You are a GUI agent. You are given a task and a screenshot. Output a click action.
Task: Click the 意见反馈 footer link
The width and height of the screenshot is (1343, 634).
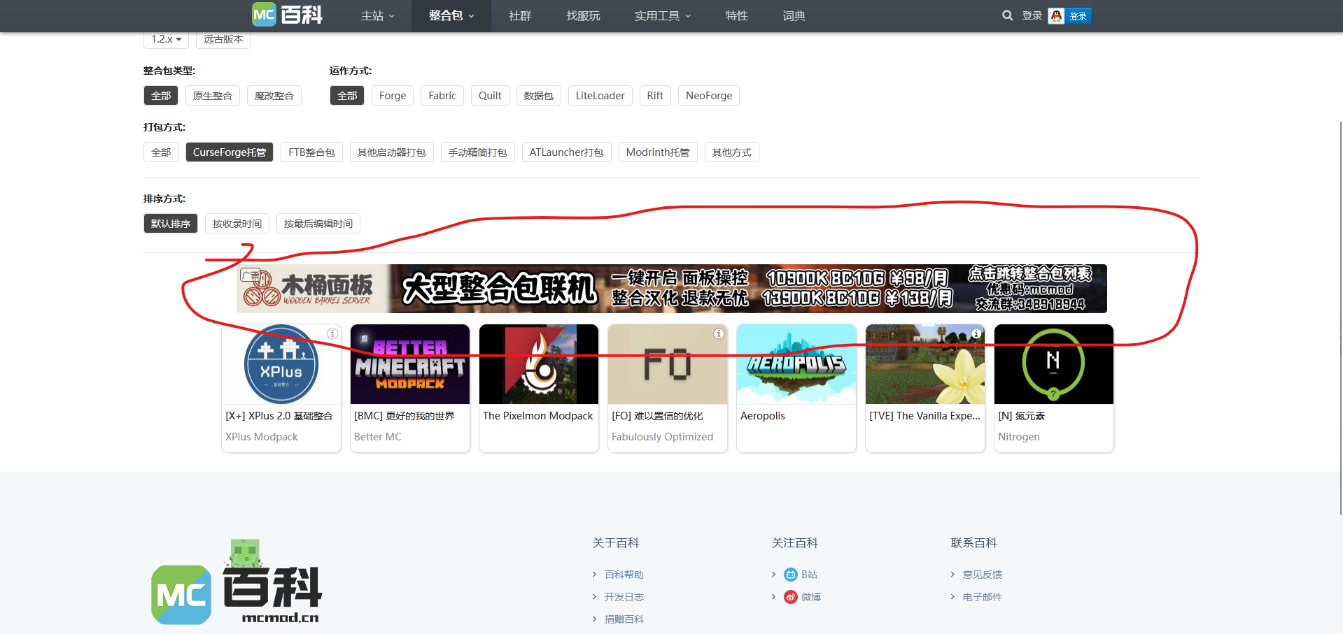982,575
